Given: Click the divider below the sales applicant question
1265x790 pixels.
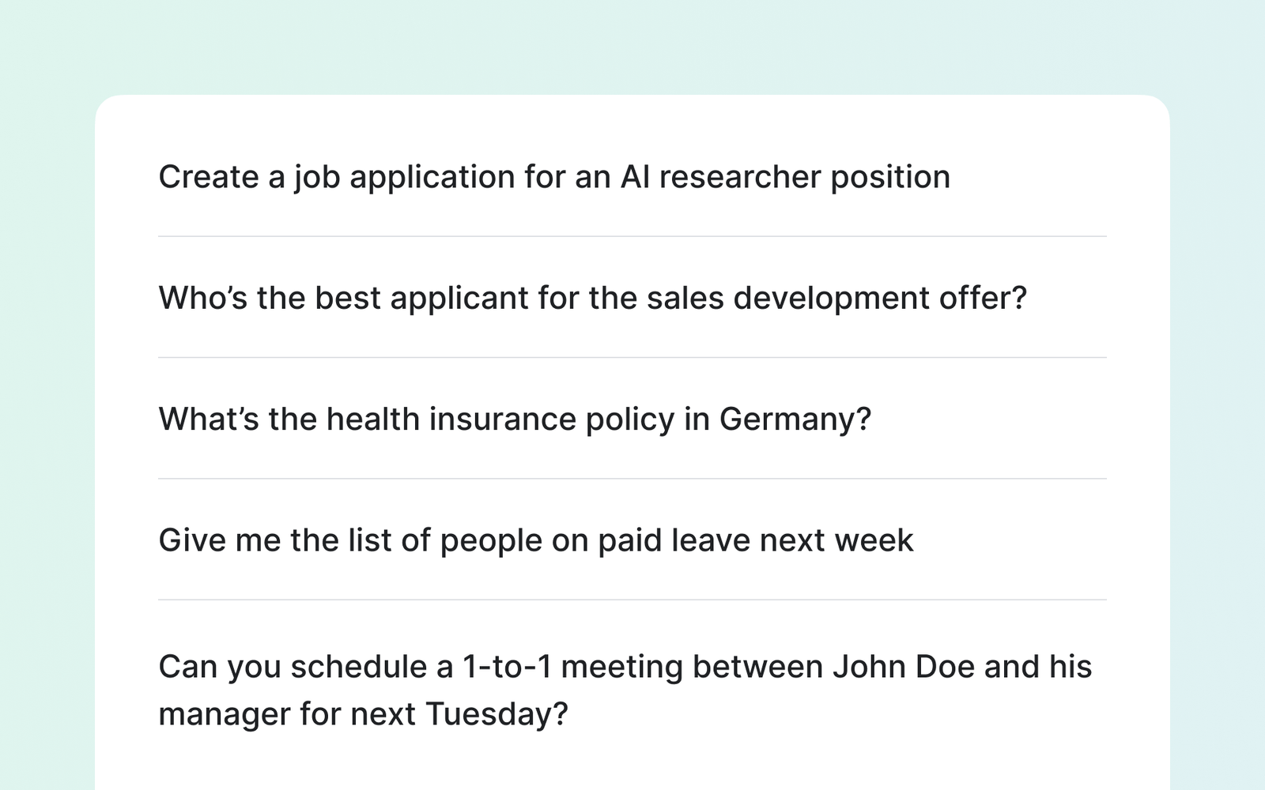Looking at the screenshot, I should pos(632,357).
